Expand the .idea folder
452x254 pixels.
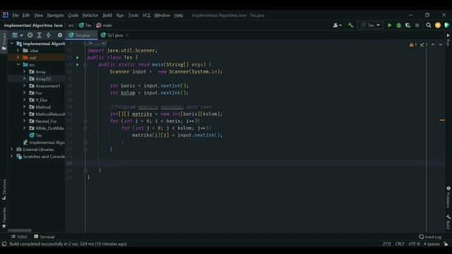[x=18, y=50]
